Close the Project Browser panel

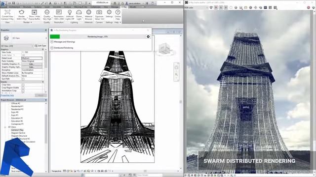pyautogui.click(x=46, y=100)
